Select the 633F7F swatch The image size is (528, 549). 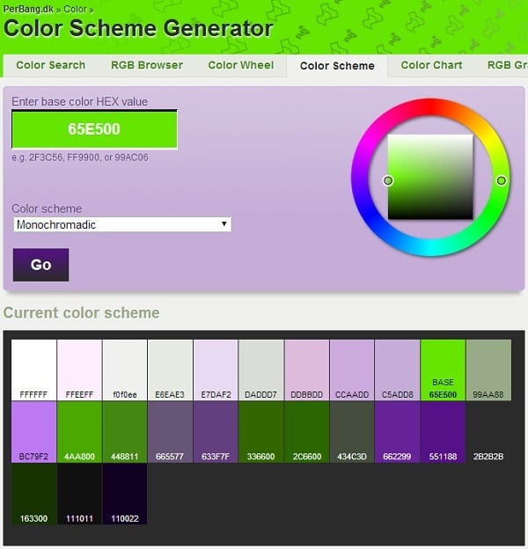tap(216, 432)
